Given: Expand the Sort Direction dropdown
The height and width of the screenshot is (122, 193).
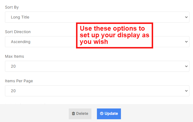Looking at the screenshot, I should [x=41, y=42].
